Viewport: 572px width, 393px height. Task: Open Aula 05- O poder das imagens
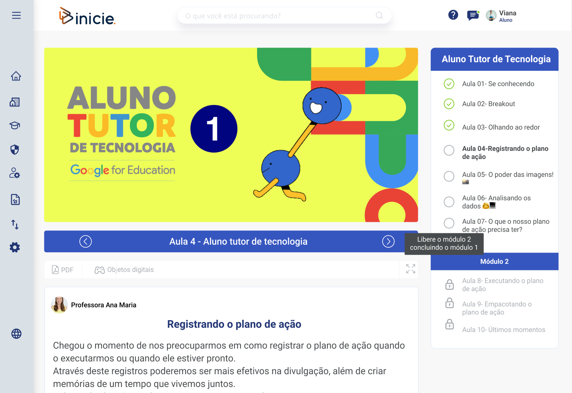coord(508,178)
